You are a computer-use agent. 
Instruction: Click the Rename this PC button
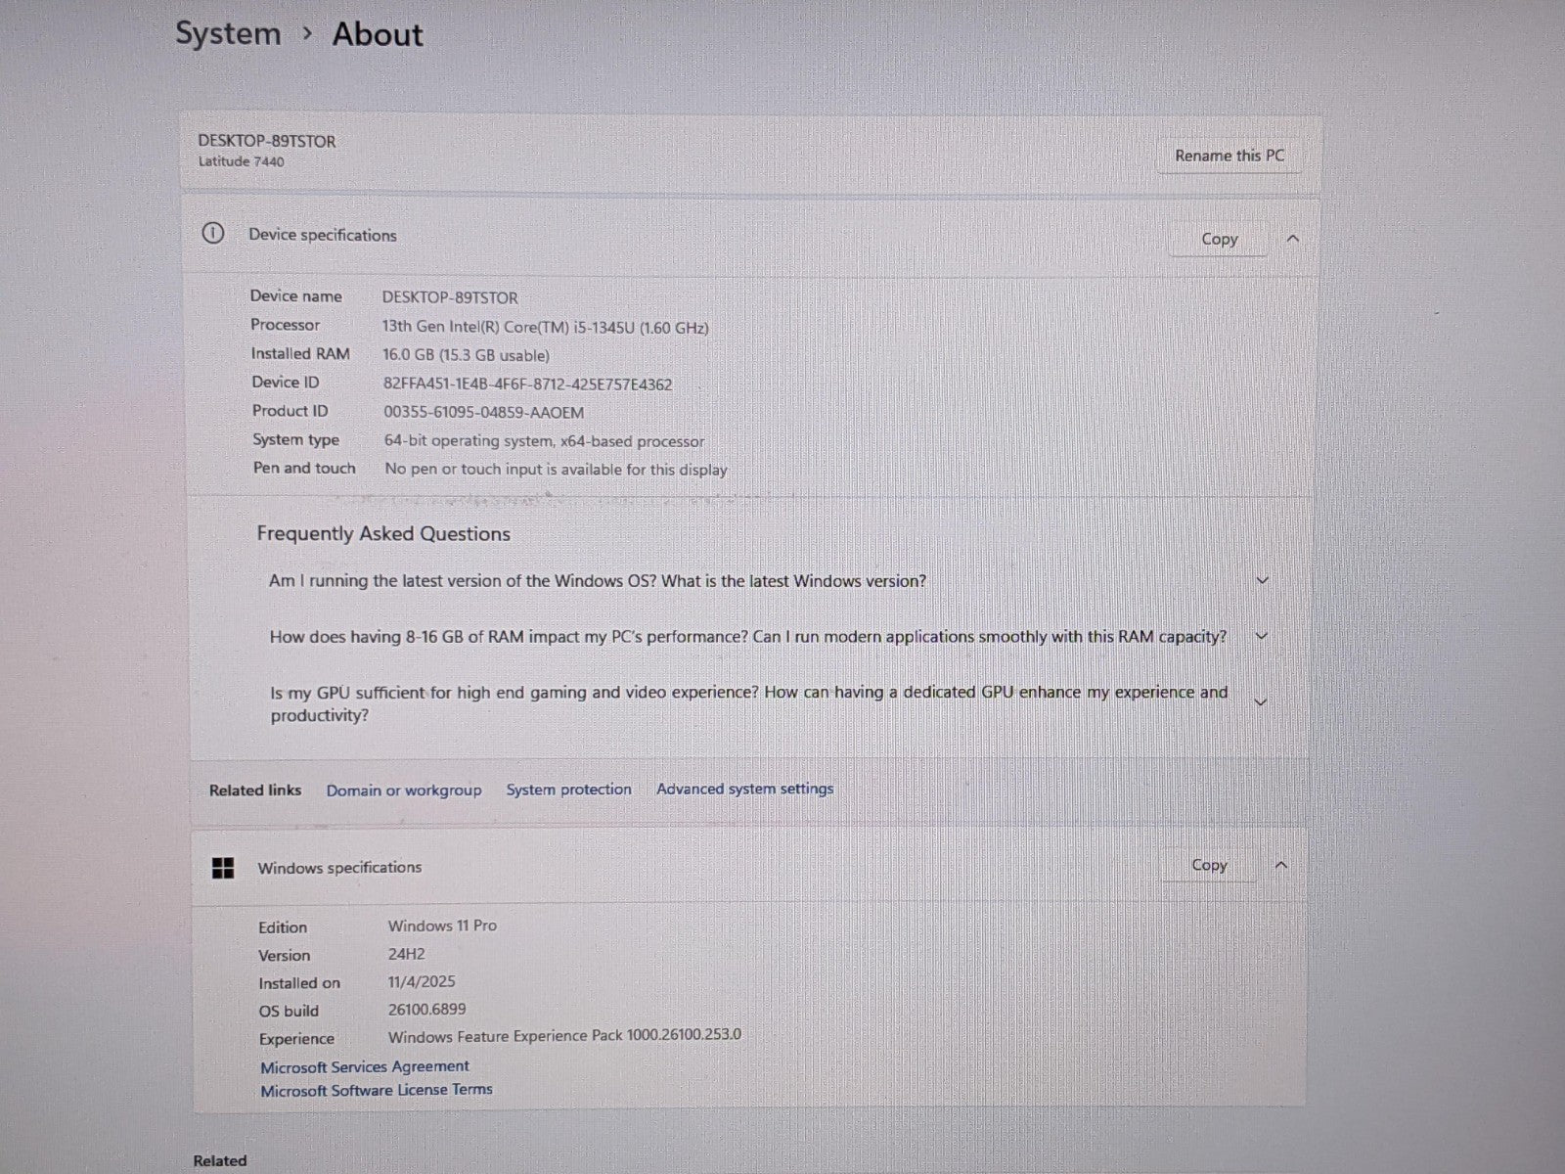(1229, 156)
